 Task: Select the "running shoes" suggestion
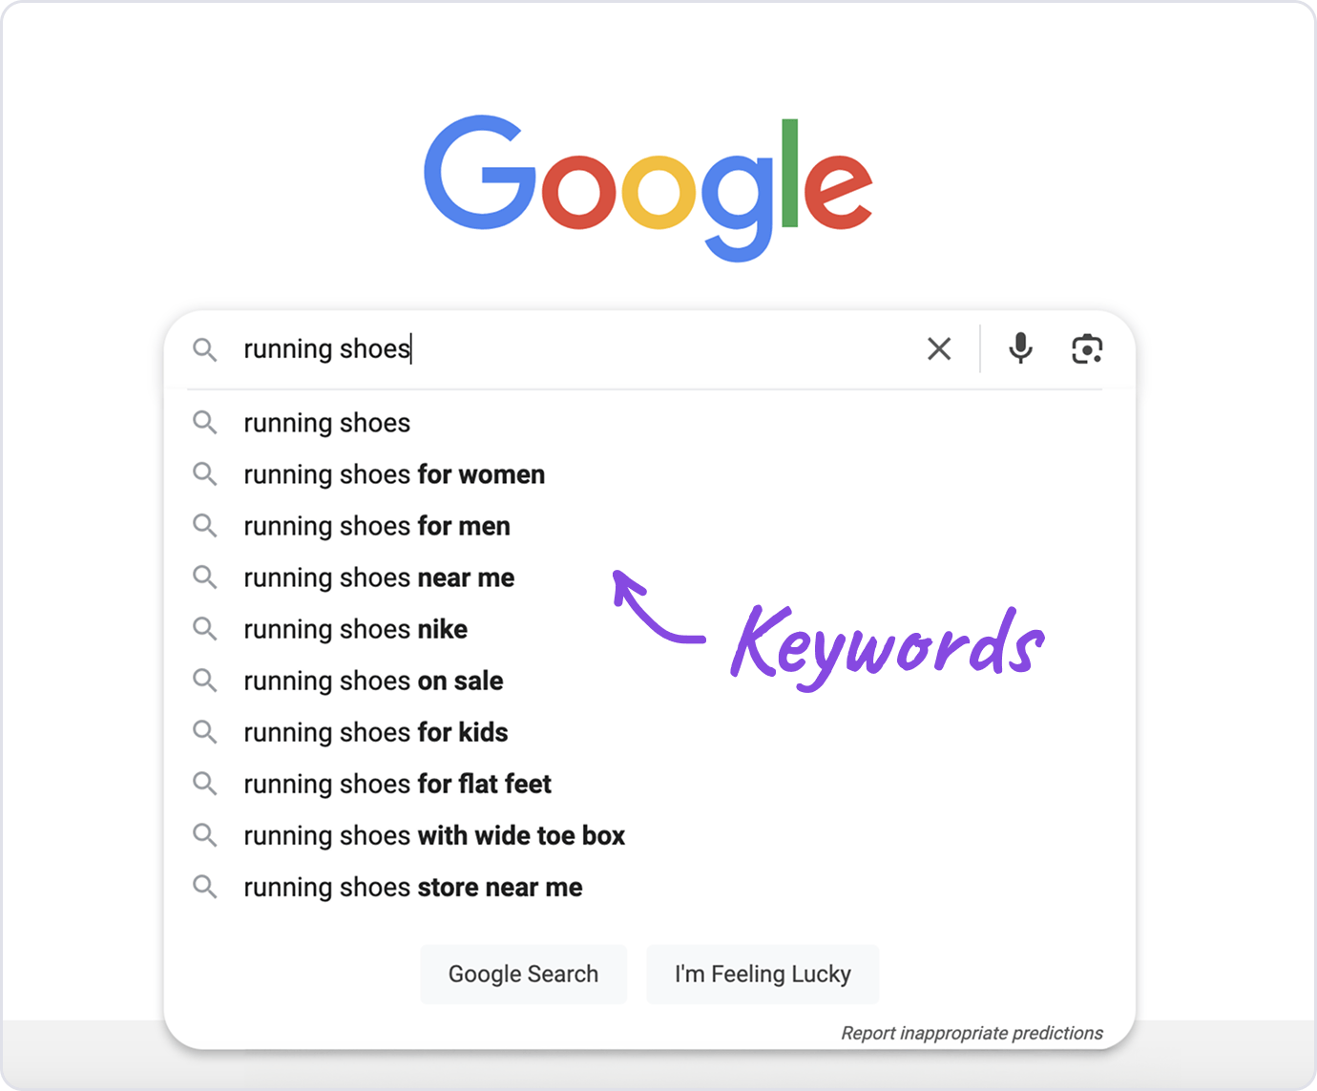click(x=326, y=422)
